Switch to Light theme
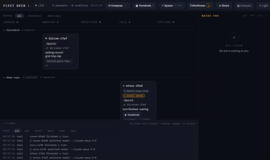 point(264,6)
